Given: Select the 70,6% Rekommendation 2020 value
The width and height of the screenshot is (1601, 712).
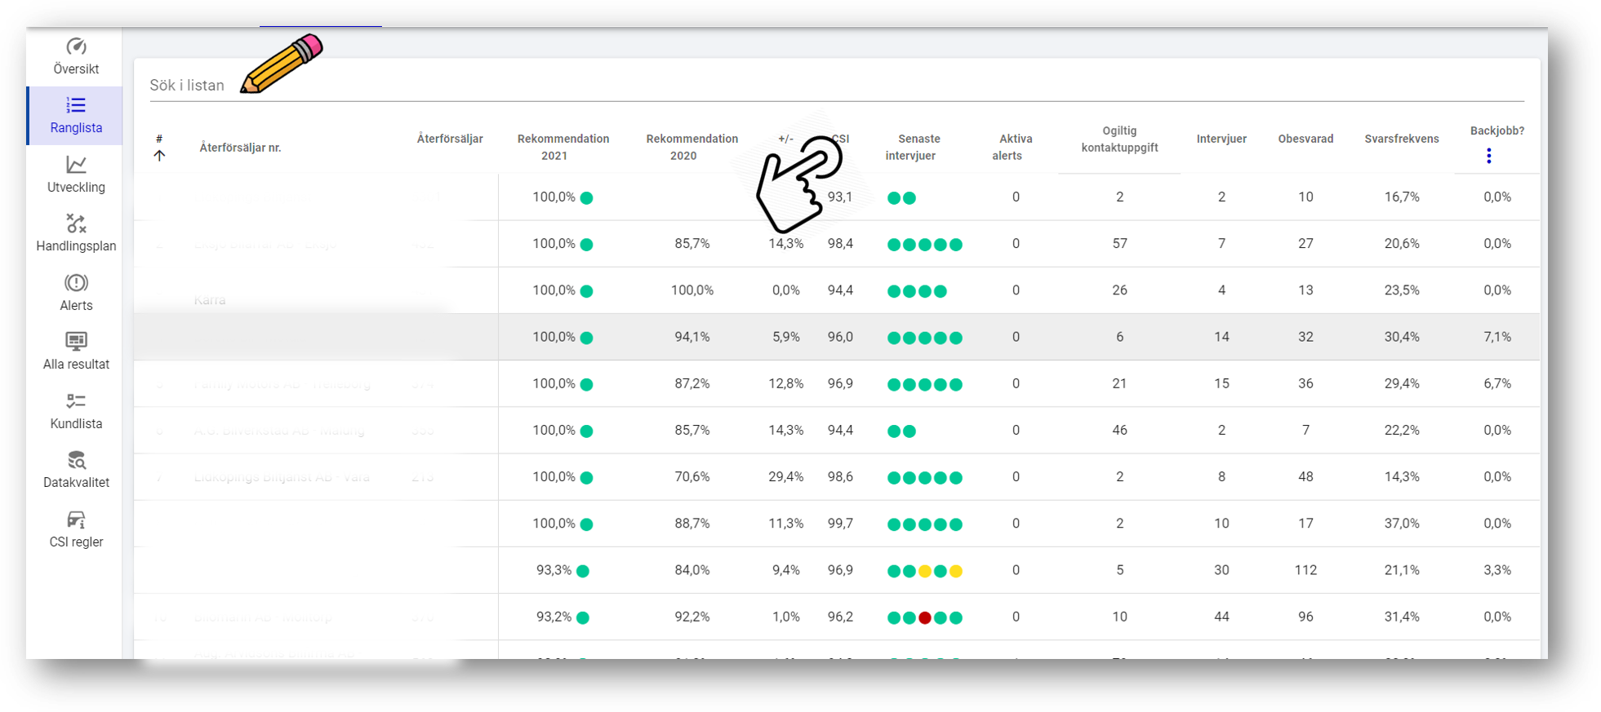Looking at the screenshot, I should tap(692, 476).
